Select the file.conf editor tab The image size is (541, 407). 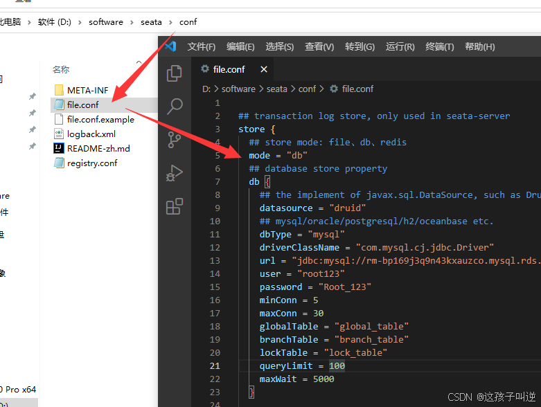click(x=233, y=69)
